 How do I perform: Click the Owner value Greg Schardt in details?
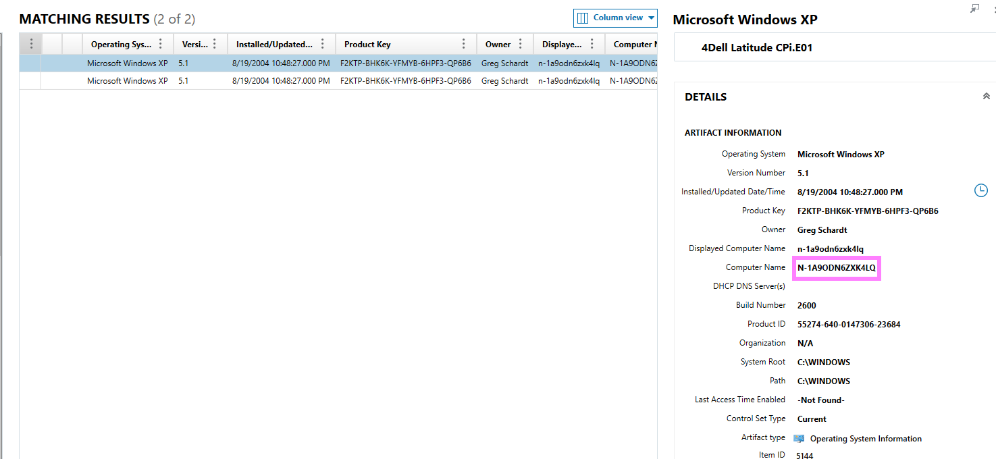[x=822, y=230]
